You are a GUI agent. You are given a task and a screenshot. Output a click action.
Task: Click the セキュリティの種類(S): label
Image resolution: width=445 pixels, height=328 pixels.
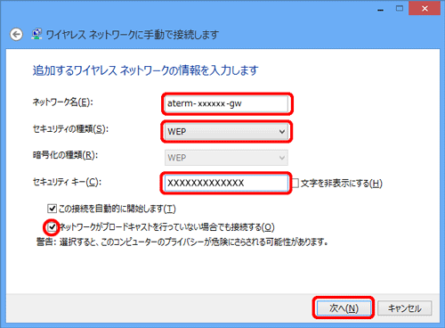(70, 129)
